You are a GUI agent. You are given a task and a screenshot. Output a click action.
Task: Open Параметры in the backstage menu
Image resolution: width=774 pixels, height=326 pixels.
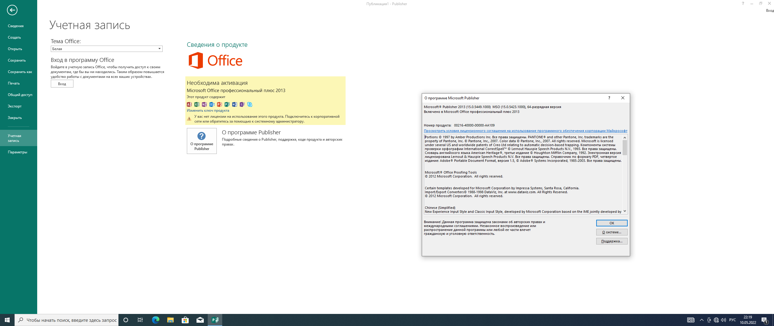pyautogui.click(x=18, y=152)
